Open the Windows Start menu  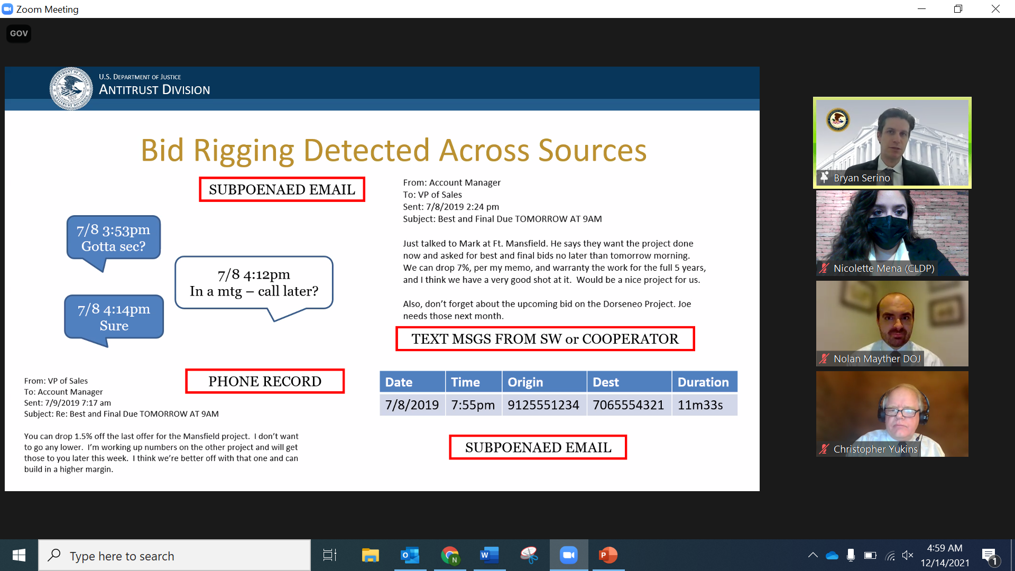coord(19,555)
